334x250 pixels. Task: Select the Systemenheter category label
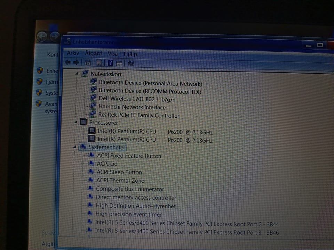(x=107, y=147)
